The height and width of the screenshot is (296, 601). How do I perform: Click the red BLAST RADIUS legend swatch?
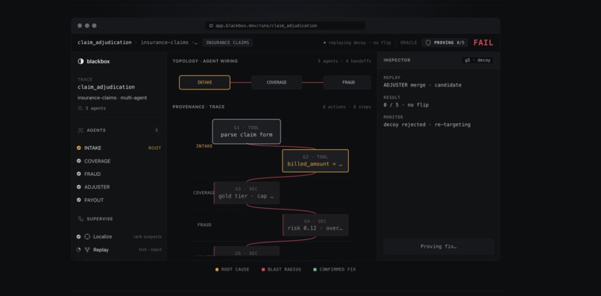[263, 270]
